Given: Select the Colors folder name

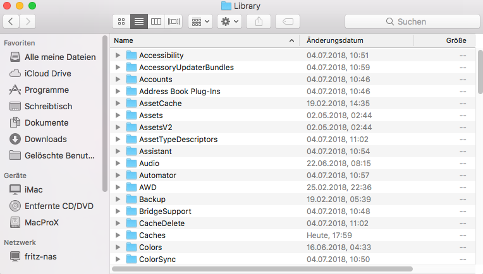Looking at the screenshot, I should coord(150,247).
